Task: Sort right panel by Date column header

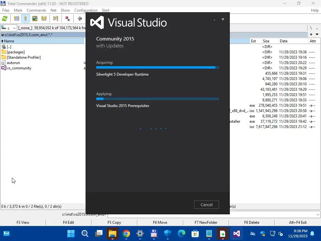Action: pos(293,41)
